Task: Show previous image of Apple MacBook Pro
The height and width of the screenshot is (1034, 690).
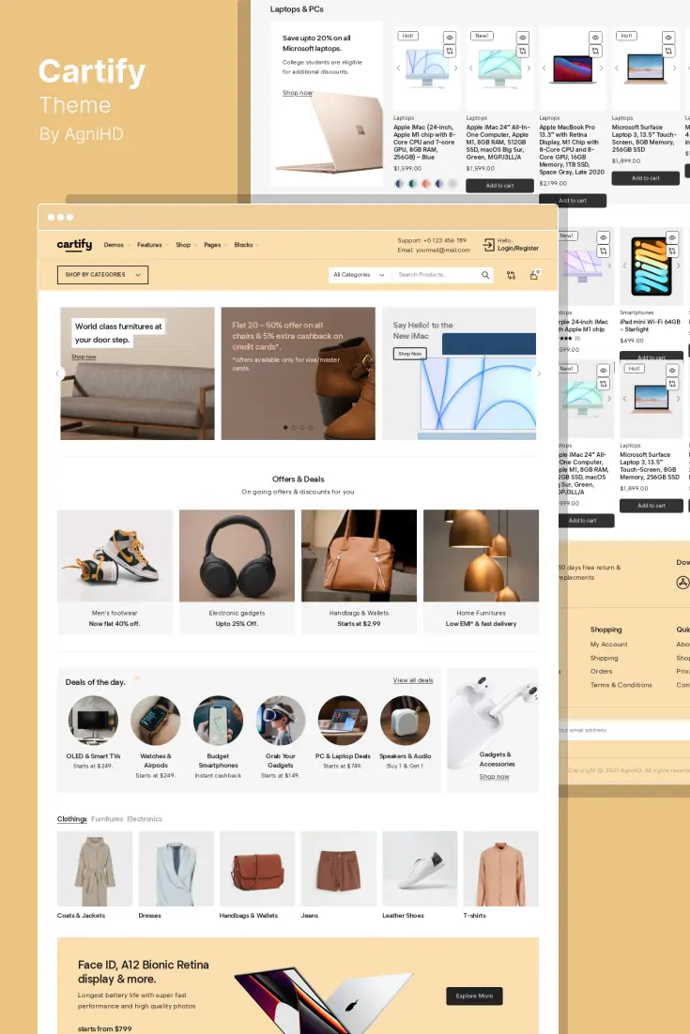Action: 544,68
